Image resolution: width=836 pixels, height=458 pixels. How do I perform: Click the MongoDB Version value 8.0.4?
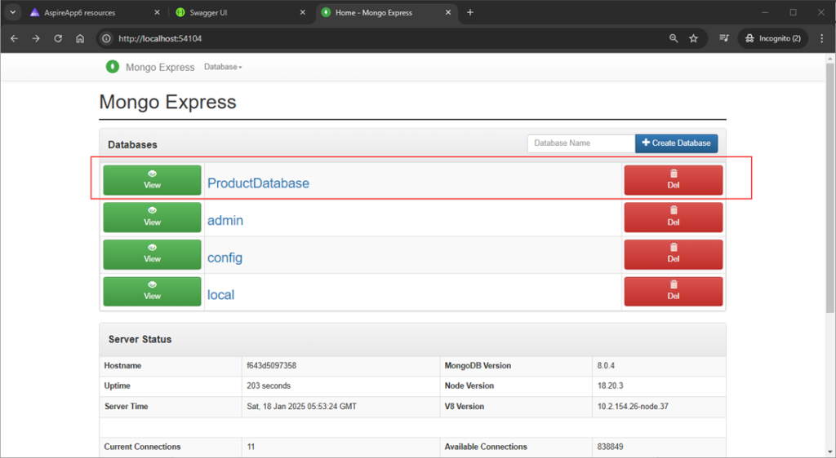coord(607,365)
